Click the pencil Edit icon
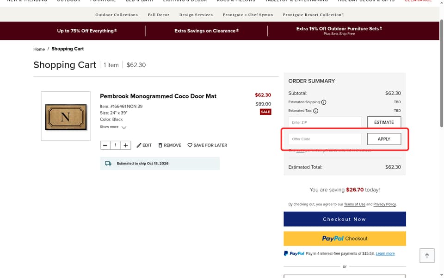Viewport: 444px width, 278px height. pyautogui.click(x=139, y=145)
